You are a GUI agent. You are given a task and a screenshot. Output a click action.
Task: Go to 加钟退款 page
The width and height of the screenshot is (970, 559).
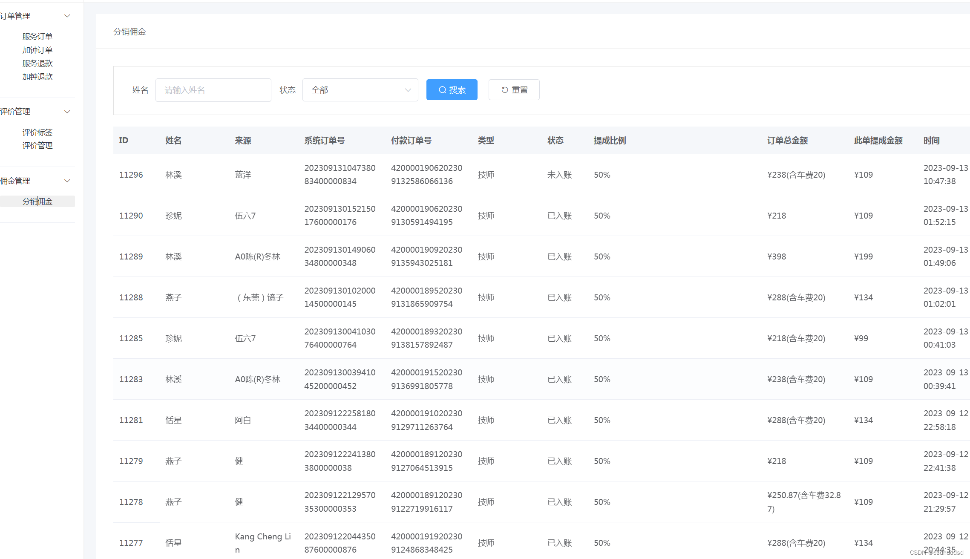[37, 76]
